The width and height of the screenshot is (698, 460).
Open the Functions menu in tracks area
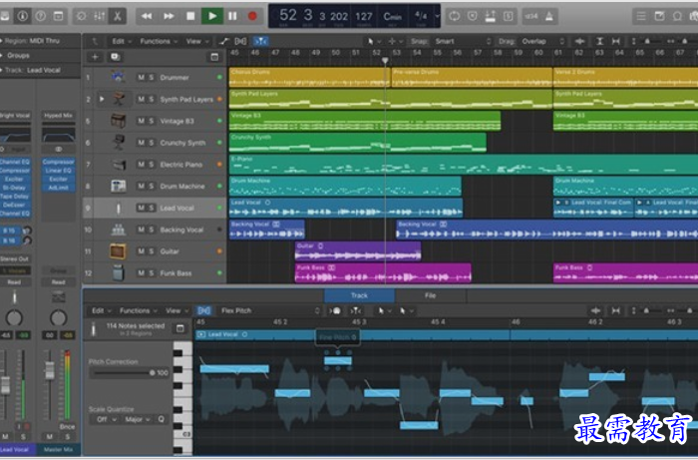point(158,41)
